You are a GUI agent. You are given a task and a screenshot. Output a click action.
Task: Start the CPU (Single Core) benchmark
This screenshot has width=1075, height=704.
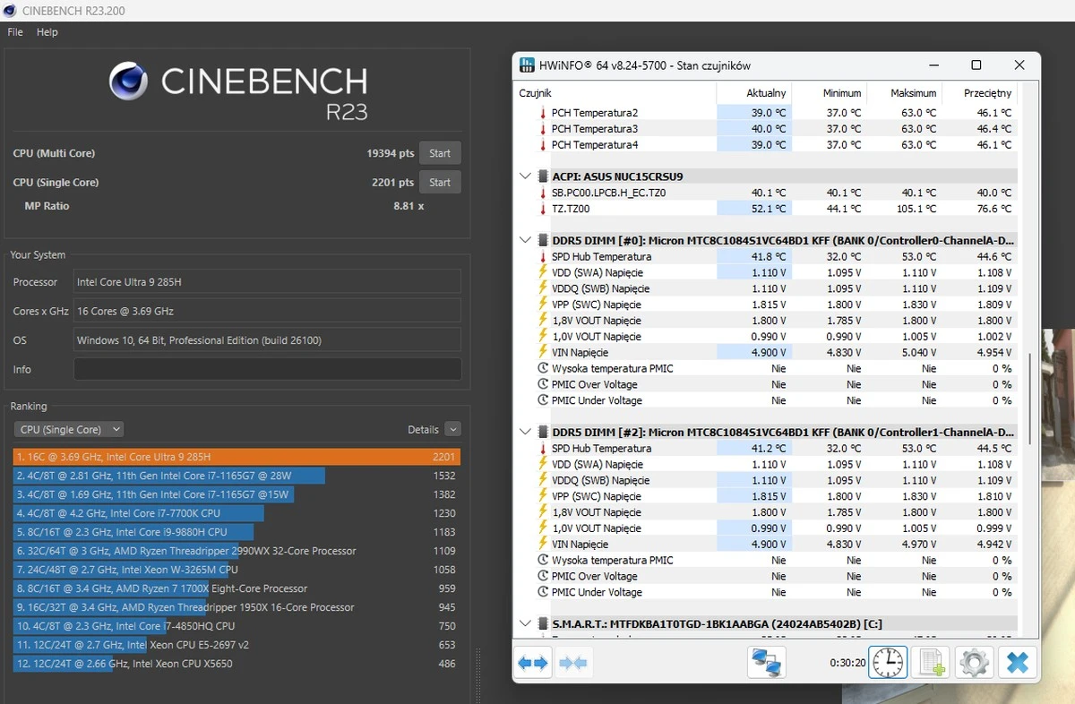pyautogui.click(x=439, y=182)
